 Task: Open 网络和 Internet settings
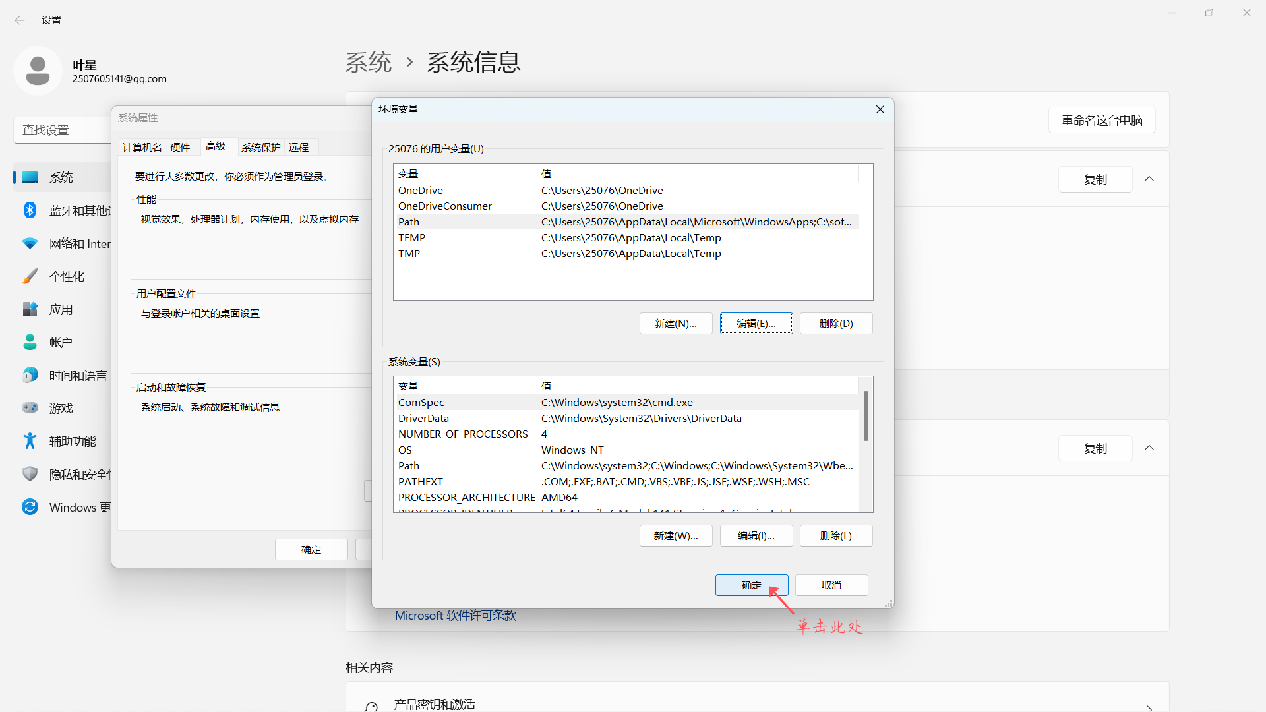[30, 243]
